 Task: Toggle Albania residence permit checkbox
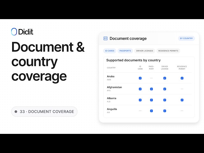pos(182,100)
